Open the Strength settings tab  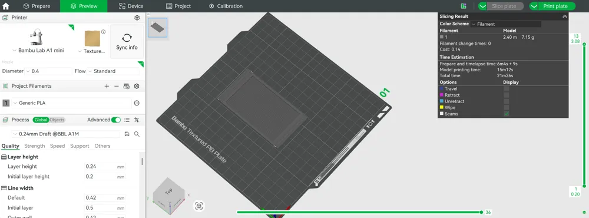[35, 146]
